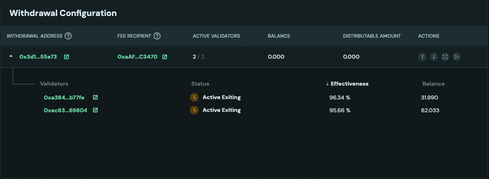Open external link icon beside 0xaAF...C3470
Image resolution: width=489 pixels, height=179 pixels.
(165, 57)
